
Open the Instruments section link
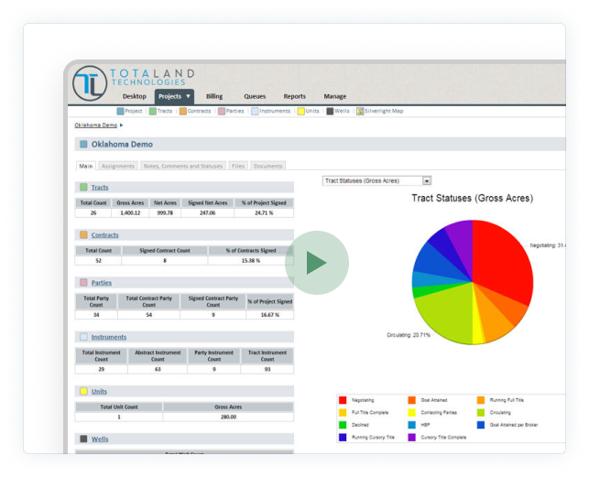(x=109, y=337)
